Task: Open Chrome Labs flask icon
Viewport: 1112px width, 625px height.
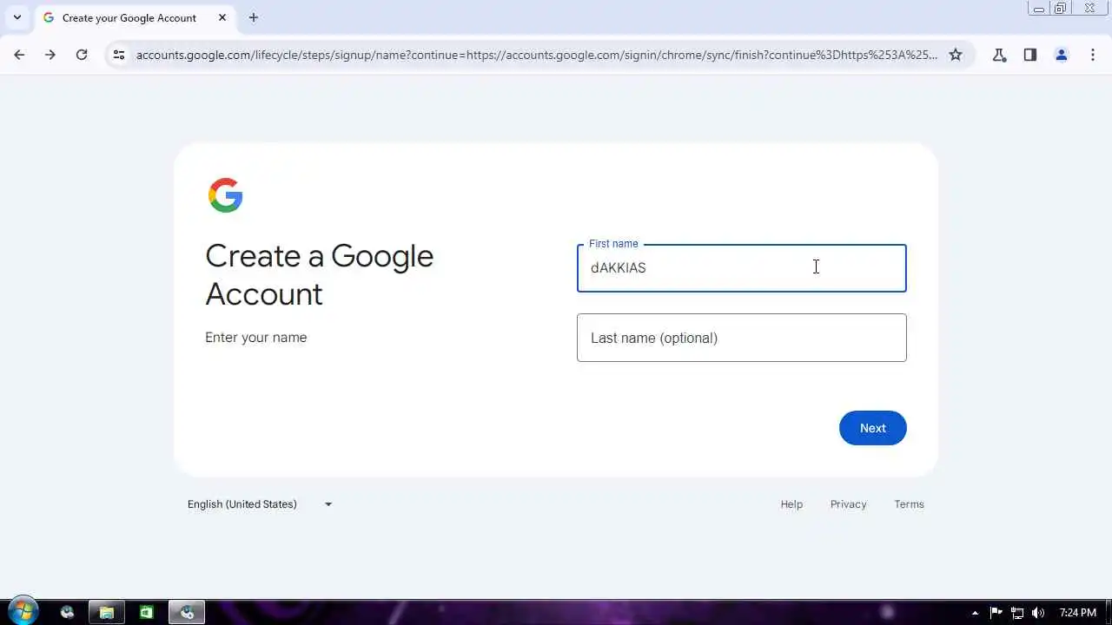Action: [x=999, y=55]
